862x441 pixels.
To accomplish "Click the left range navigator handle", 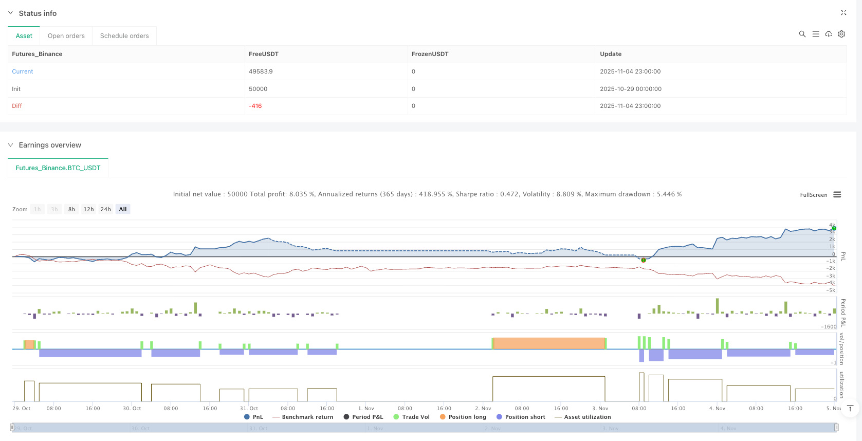I will pos(12,427).
